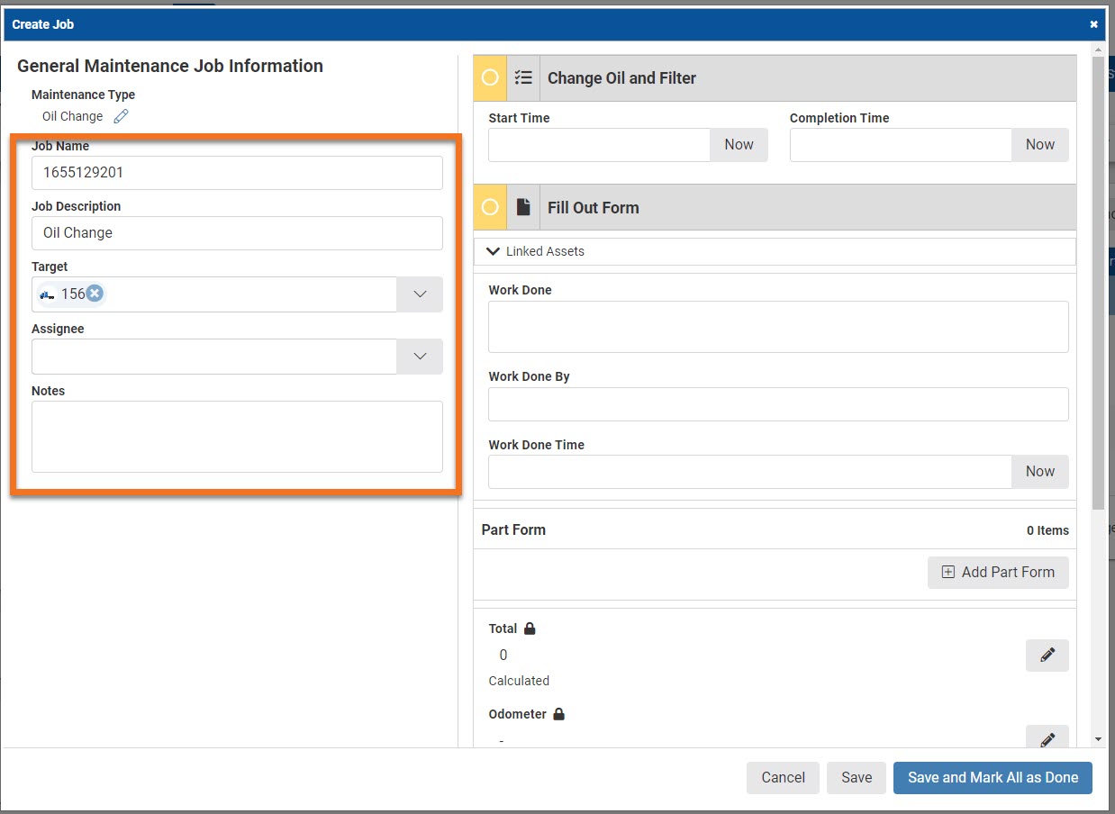Click the Total pencil edit button
This screenshot has width=1115, height=814.
coord(1047,656)
